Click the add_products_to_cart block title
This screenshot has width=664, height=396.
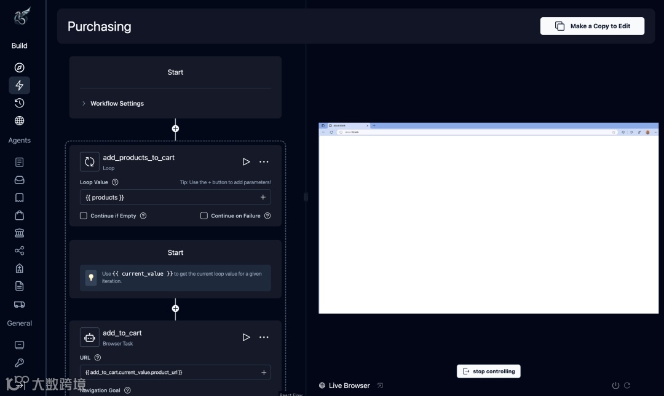pos(138,157)
